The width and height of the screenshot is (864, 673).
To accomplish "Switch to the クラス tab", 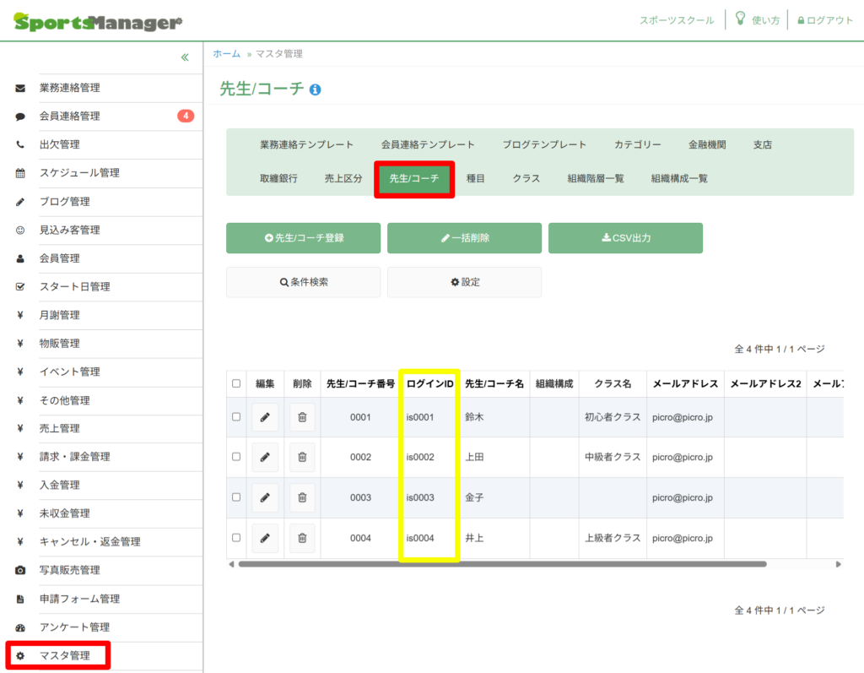I will 526,179.
